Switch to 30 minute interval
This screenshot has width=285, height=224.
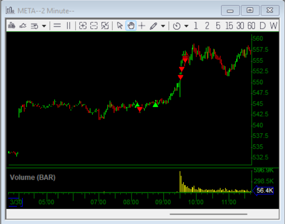(x=240, y=26)
